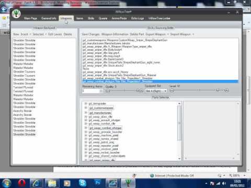The image size is (251, 188).
Task: Open Opera from the taskbar
Action: [21, 183]
